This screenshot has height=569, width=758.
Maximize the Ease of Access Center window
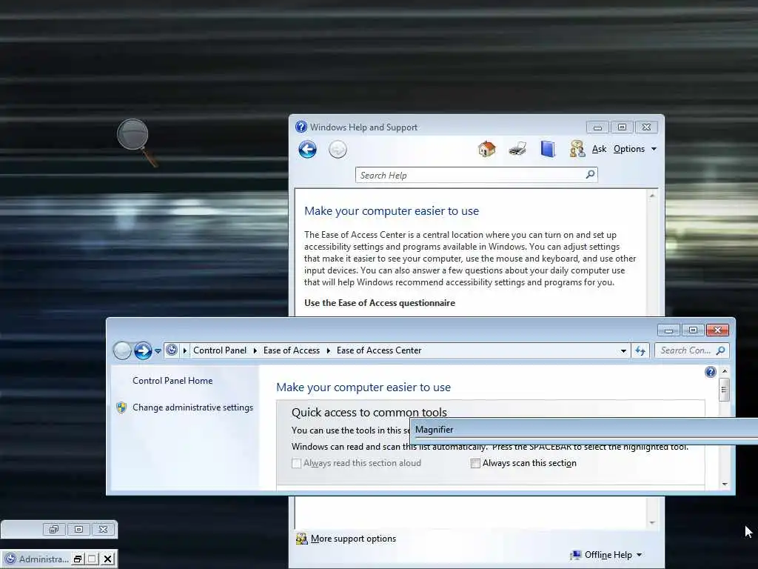(x=693, y=330)
